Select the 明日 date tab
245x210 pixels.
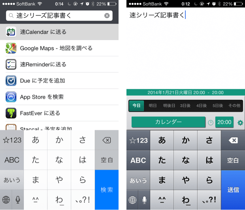153,106
